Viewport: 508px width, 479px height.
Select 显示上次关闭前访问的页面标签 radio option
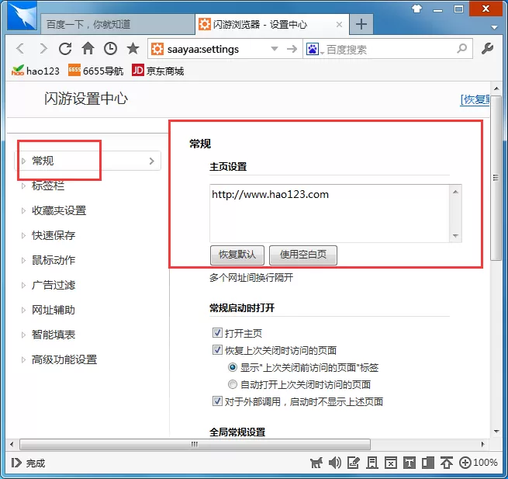pos(233,367)
